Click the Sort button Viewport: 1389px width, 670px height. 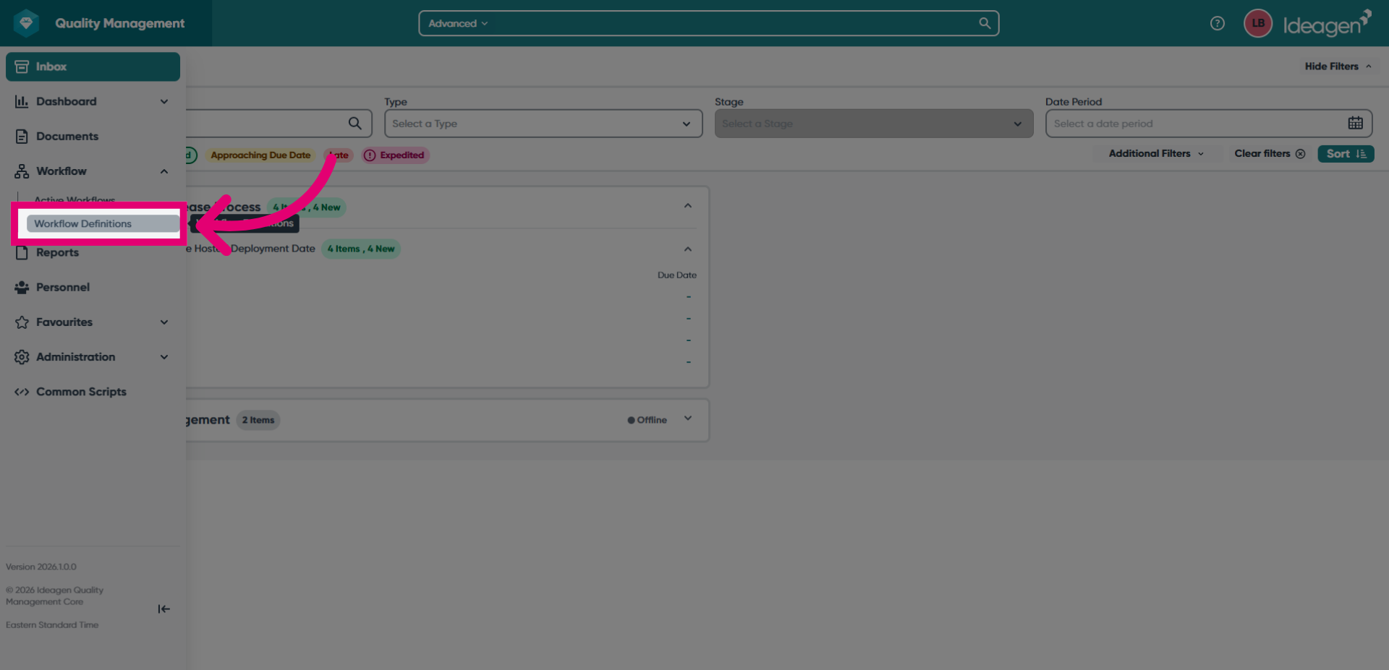click(x=1346, y=154)
